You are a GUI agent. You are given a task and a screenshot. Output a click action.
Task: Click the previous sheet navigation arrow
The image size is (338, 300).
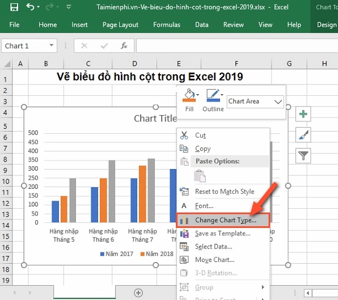(14, 293)
